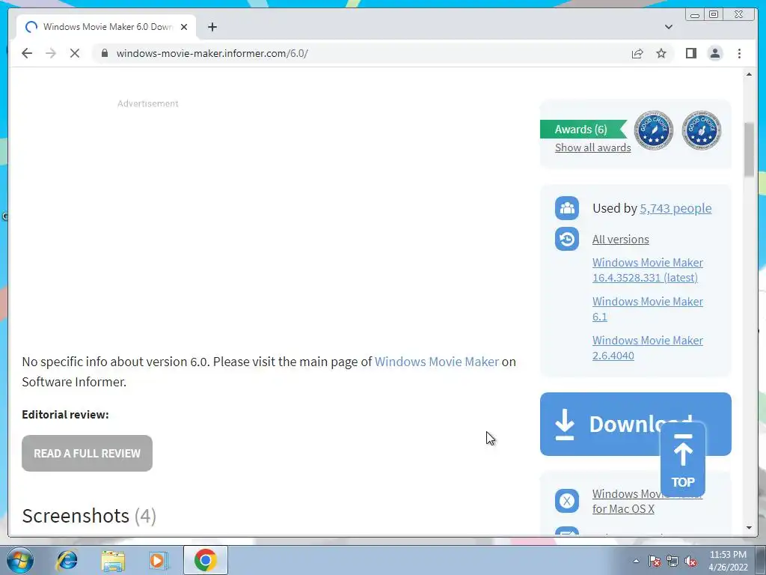Jump to page top with TOP button

click(x=682, y=460)
